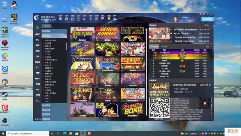Switch to the MD platform tab
This screenshot has height=136, width=241.
tap(37, 45)
